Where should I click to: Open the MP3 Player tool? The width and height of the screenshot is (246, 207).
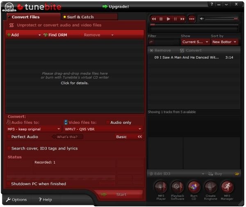click(161, 190)
